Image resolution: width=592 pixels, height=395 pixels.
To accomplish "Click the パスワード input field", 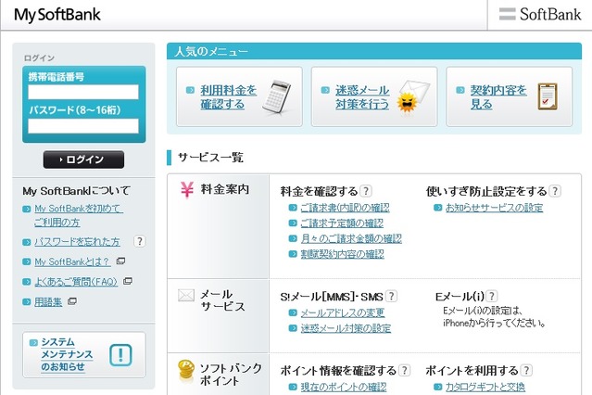I will pyautogui.click(x=83, y=126).
